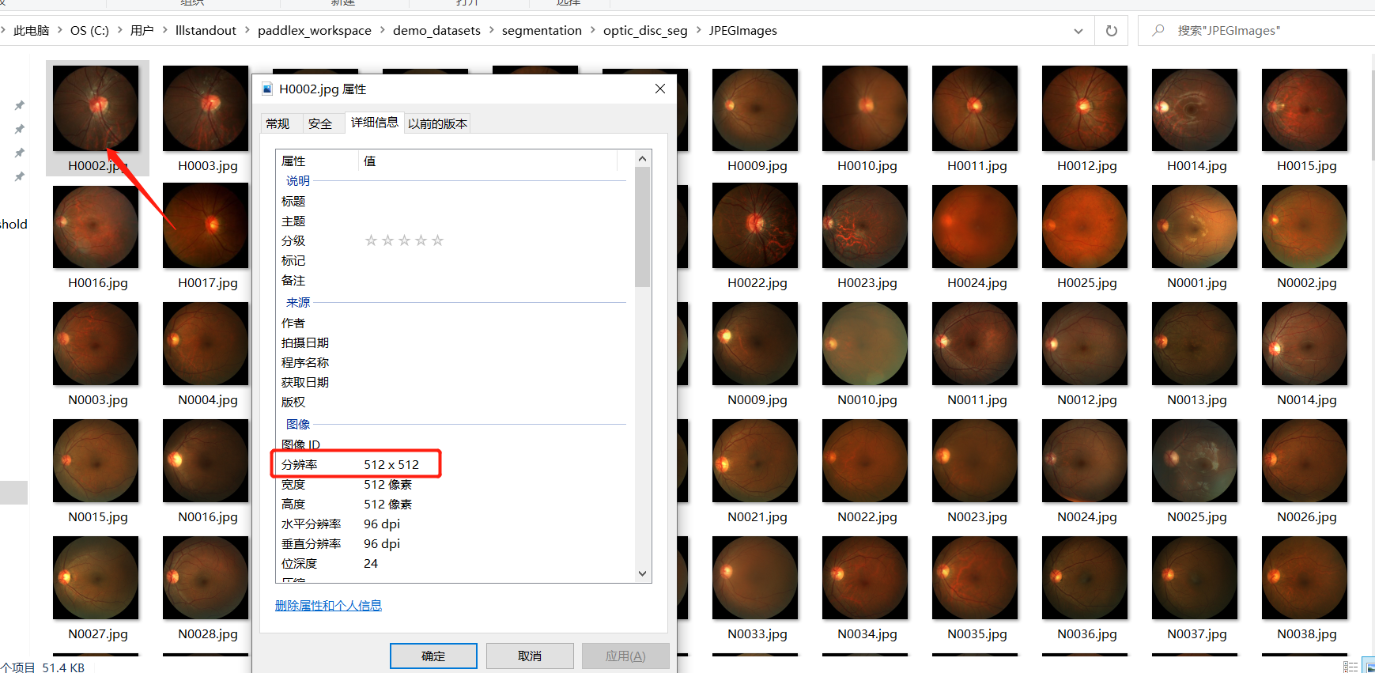Select the H0011.jpg thumbnail

pyautogui.click(x=975, y=108)
